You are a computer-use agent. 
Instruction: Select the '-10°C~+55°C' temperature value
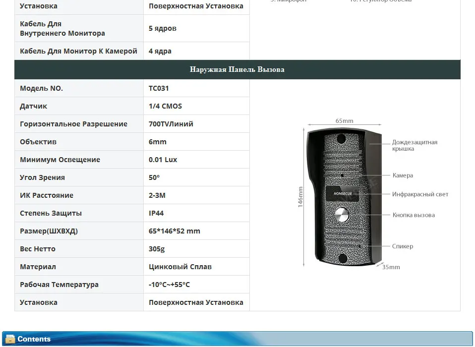point(169,285)
